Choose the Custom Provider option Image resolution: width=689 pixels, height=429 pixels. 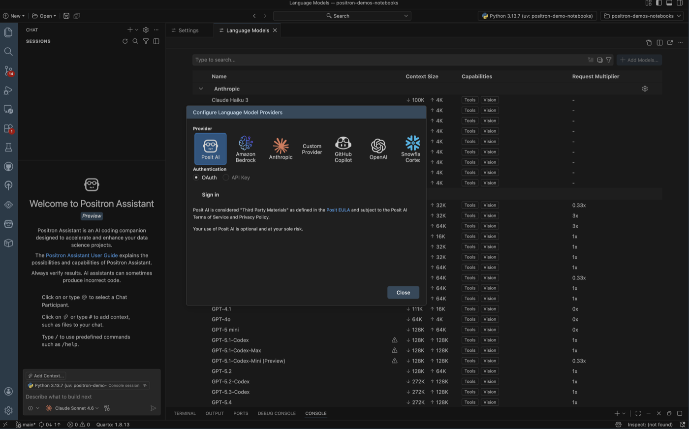tap(312, 149)
